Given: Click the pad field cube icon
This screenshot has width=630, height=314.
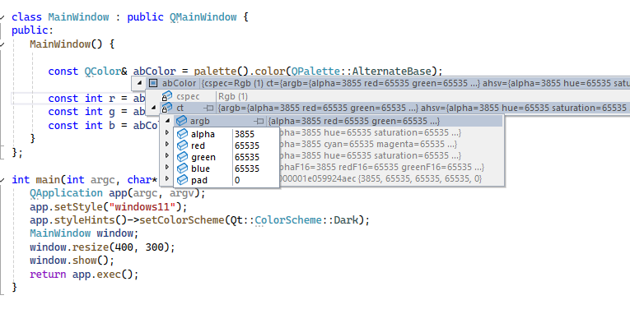Looking at the screenshot, I should (x=182, y=180).
